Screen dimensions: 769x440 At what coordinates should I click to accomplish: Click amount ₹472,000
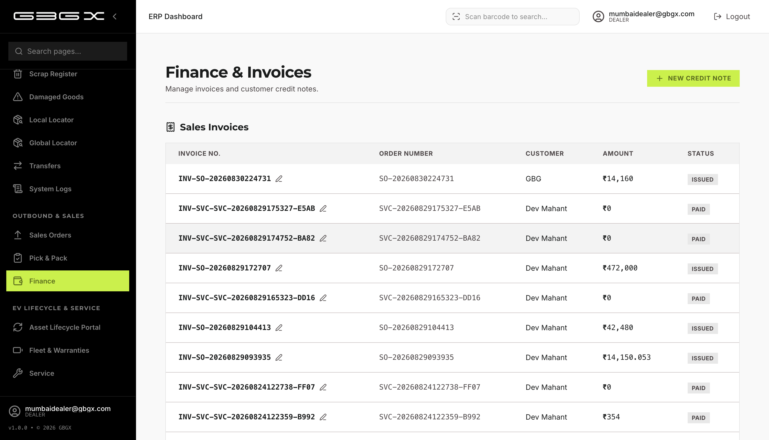tap(620, 268)
